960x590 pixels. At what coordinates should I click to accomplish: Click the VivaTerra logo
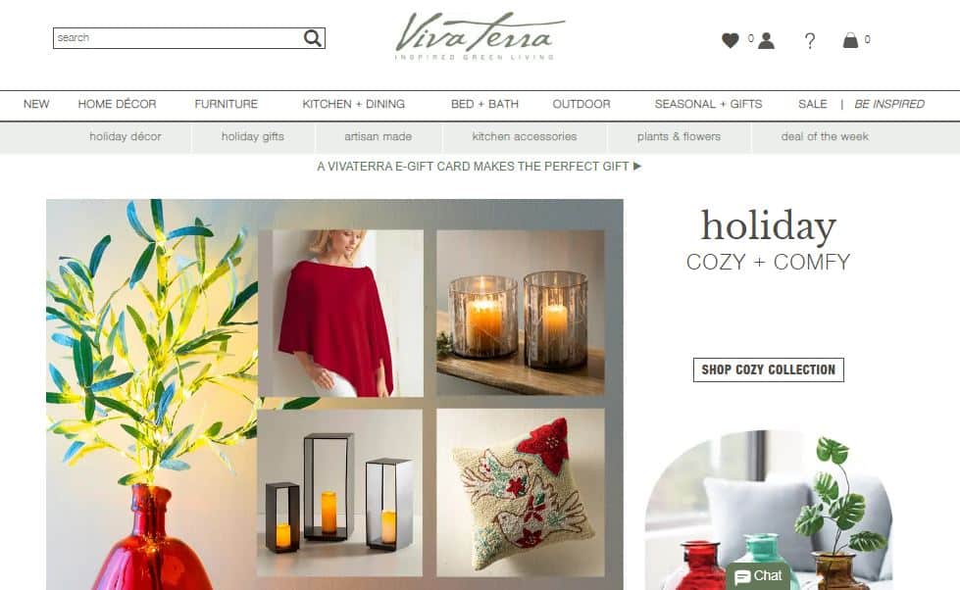[x=480, y=35]
